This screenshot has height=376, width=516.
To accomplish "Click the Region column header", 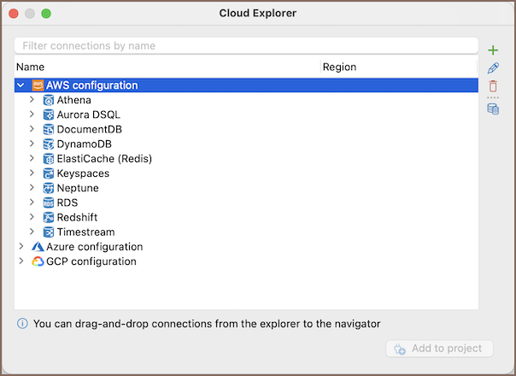I will tap(340, 67).
